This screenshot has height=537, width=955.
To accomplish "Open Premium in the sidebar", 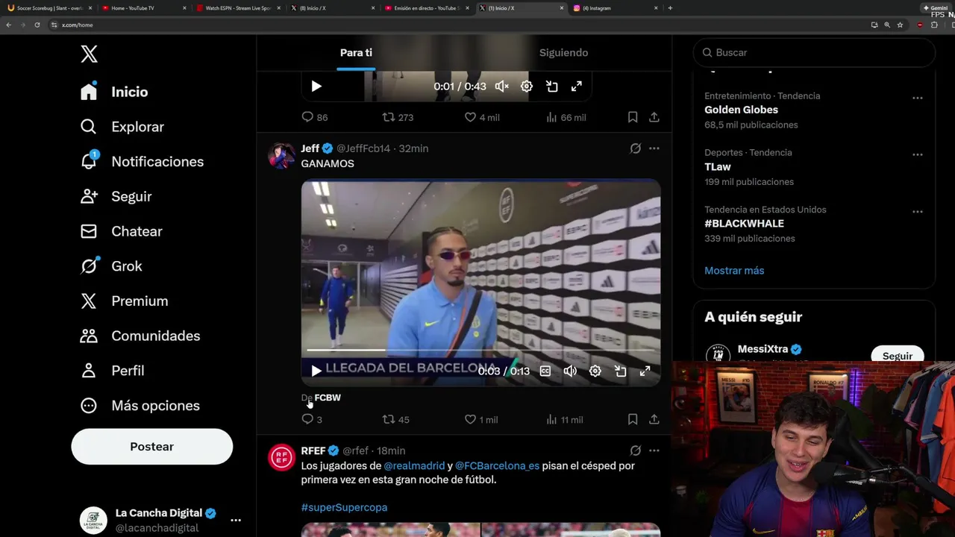I will (x=124, y=301).
